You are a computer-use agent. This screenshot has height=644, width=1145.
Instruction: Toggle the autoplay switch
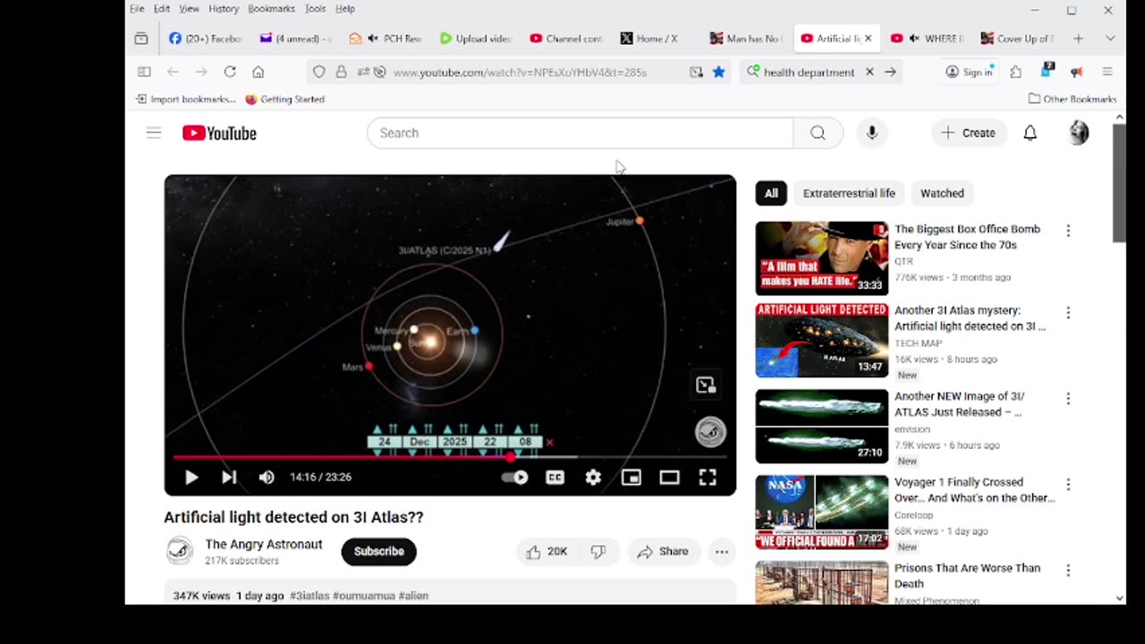click(515, 478)
